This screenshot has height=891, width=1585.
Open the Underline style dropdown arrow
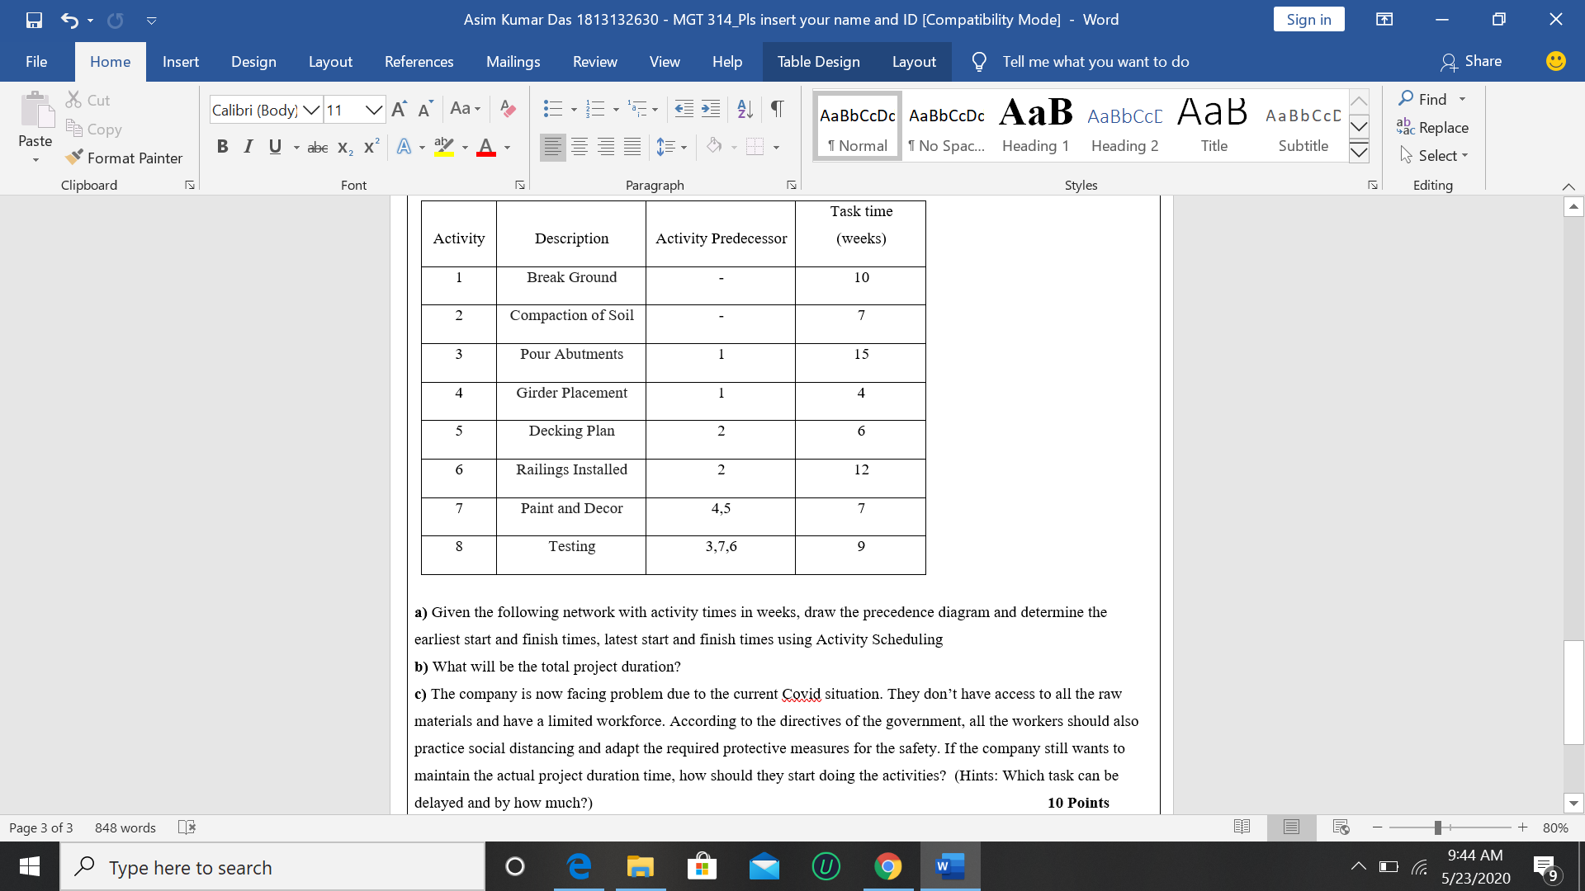297,148
